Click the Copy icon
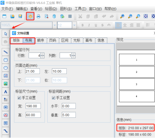 click(88, 16)
